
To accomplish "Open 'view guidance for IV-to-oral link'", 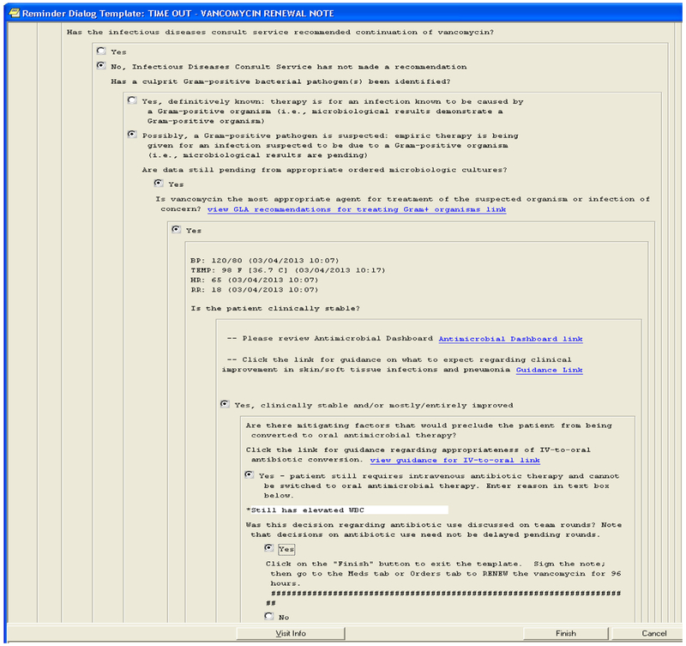I will click(454, 460).
